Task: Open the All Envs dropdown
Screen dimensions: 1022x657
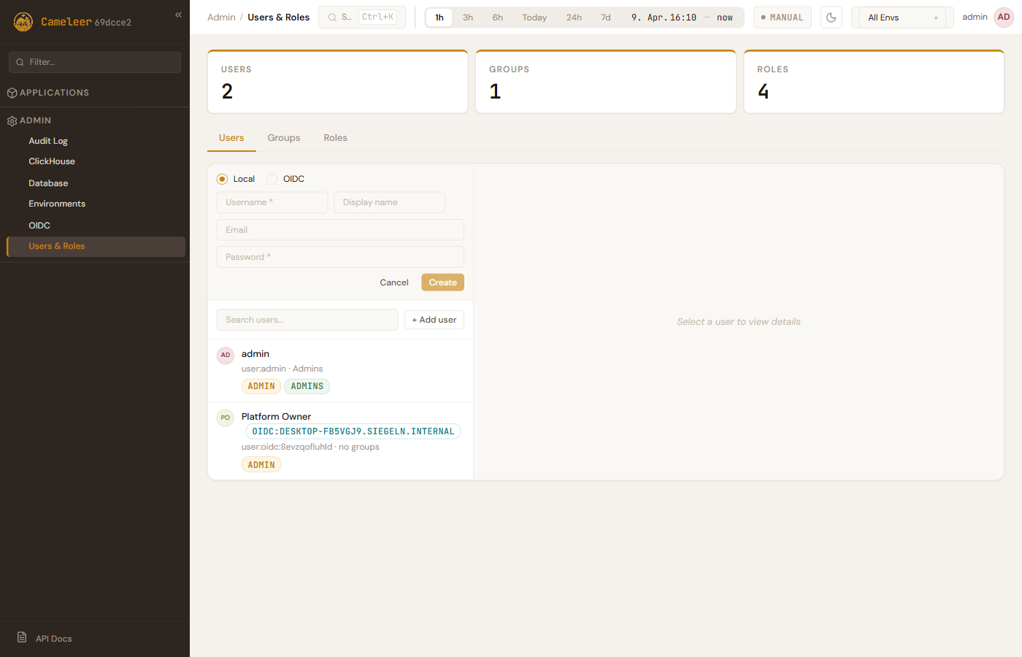Action: tap(902, 18)
